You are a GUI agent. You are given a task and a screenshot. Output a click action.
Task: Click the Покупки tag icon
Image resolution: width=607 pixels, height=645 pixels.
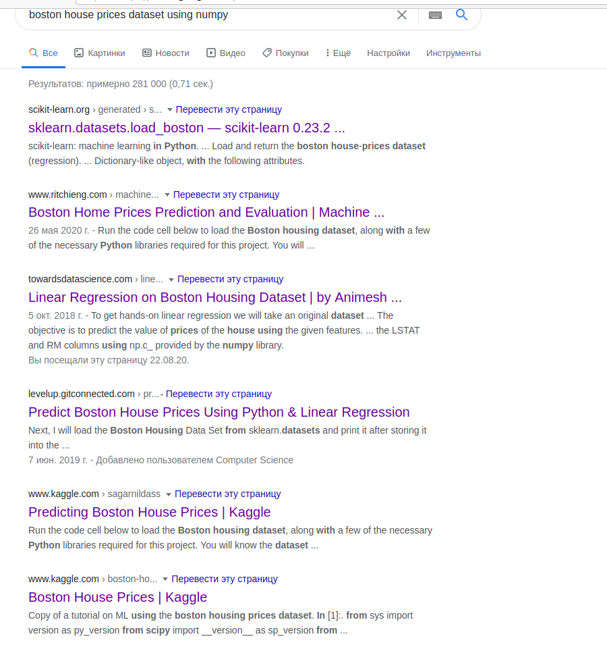pyautogui.click(x=267, y=53)
